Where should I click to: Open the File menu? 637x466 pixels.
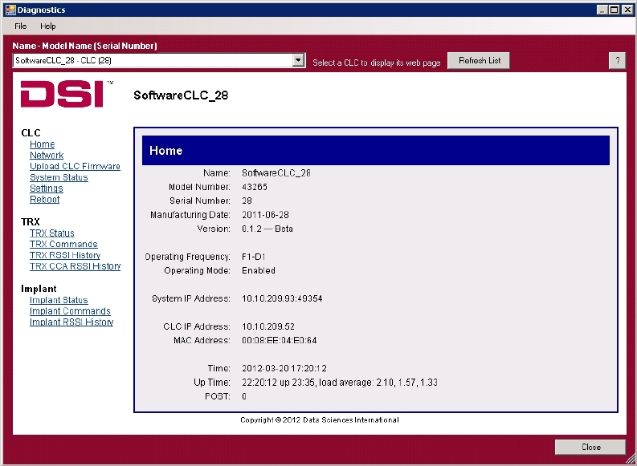(20, 26)
